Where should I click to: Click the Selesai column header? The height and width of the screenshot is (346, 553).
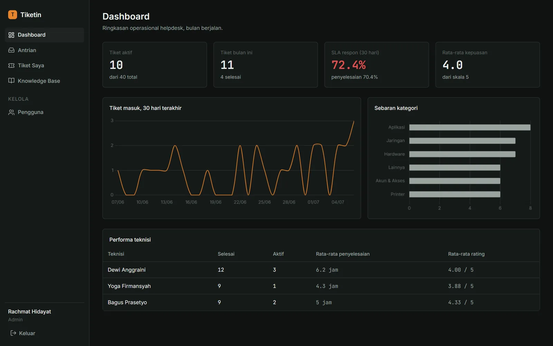pyautogui.click(x=226, y=254)
